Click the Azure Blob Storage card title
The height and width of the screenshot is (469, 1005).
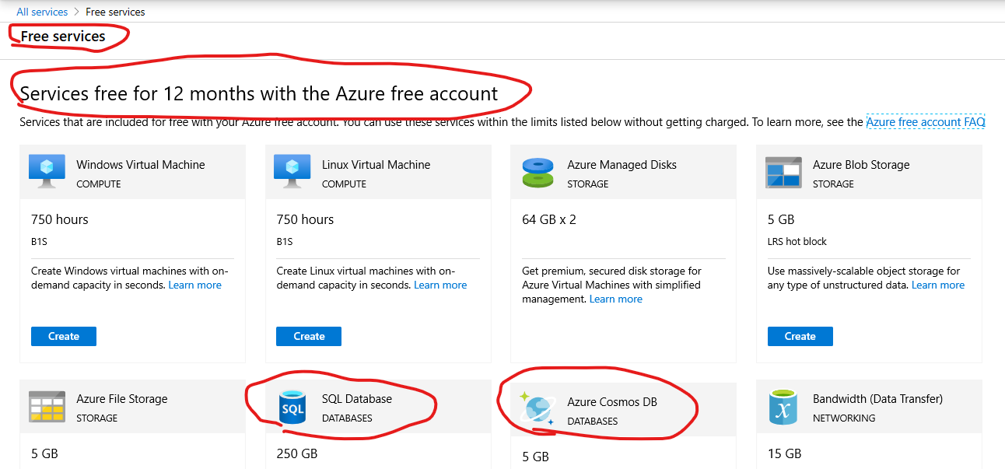tap(861, 165)
